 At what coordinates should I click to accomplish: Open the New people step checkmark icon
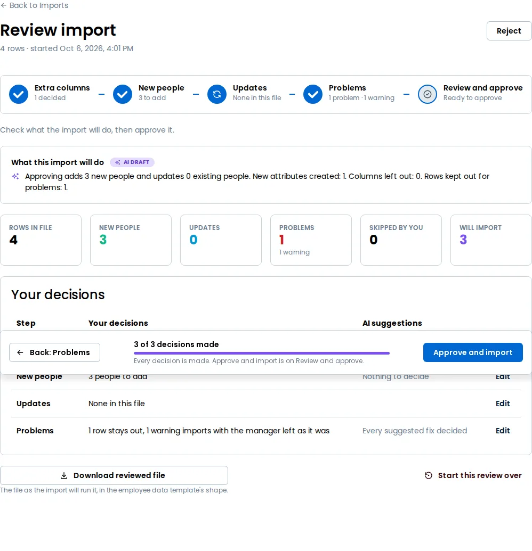point(123,94)
